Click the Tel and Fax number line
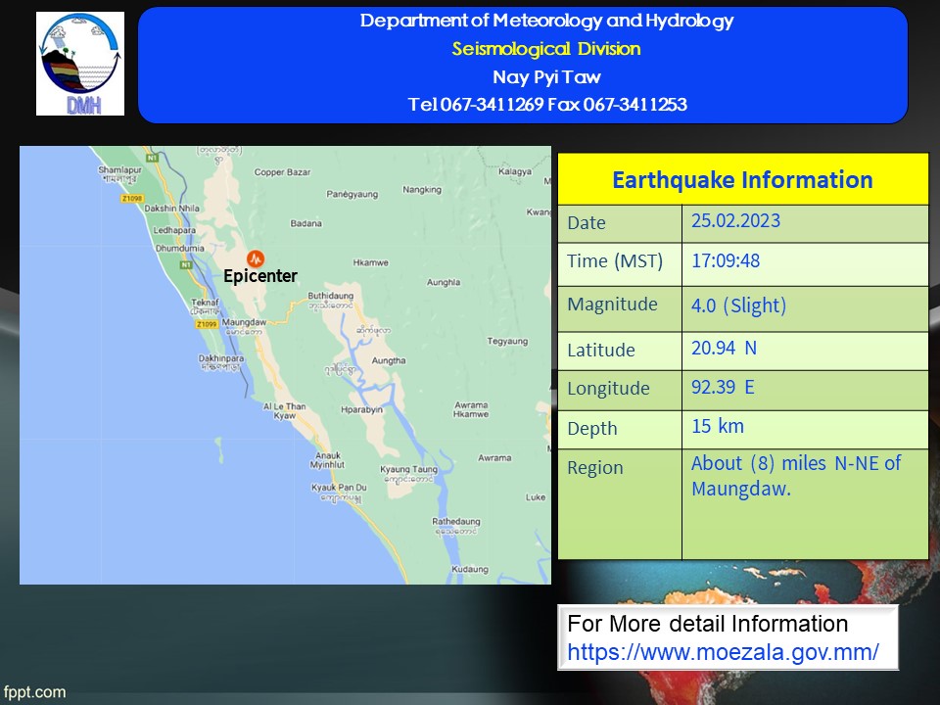 (547, 105)
